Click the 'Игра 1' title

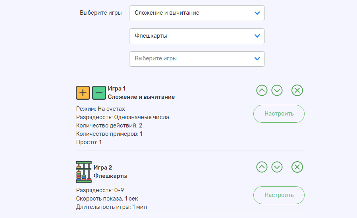(117, 89)
